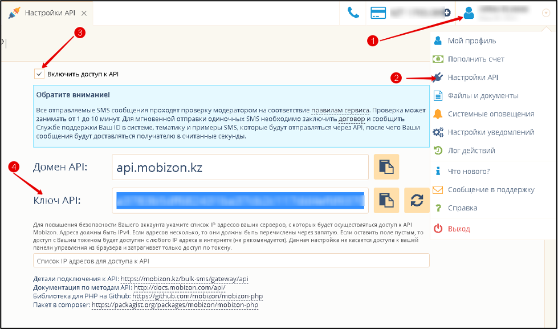
Task: Open the договор link in the notice
Action: 352,119
